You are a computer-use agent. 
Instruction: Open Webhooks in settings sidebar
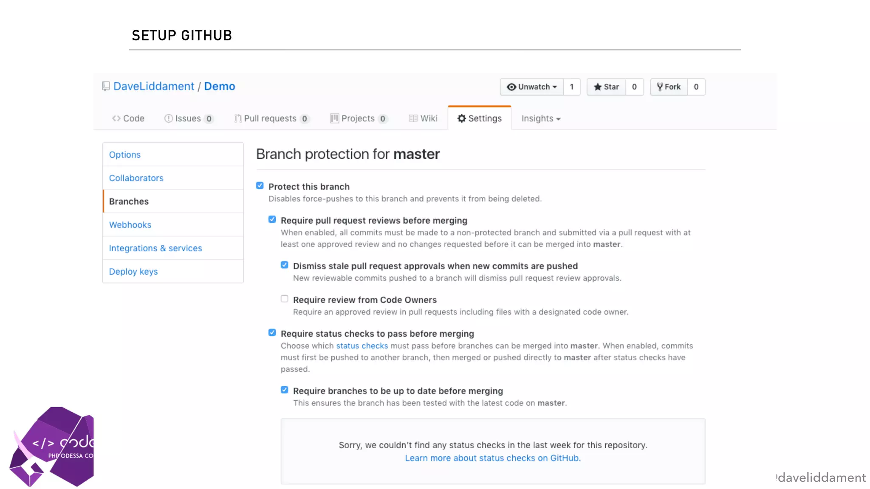pyautogui.click(x=173, y=225)
